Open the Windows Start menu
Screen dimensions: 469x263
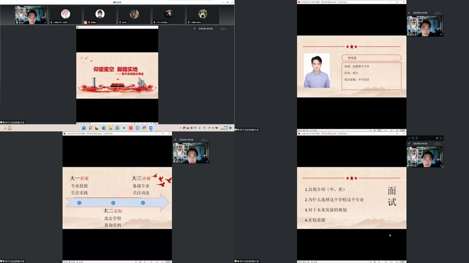click(x=83, y=127)
